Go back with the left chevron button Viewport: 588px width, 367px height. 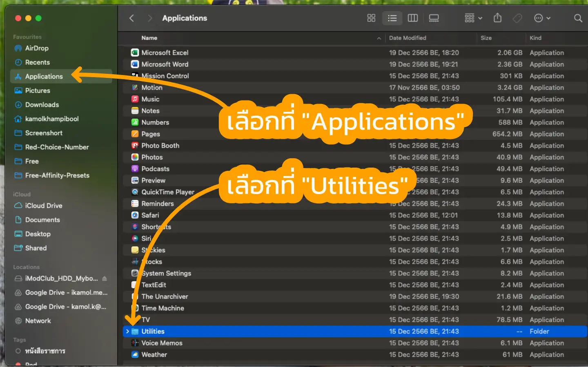click(131, 18)
